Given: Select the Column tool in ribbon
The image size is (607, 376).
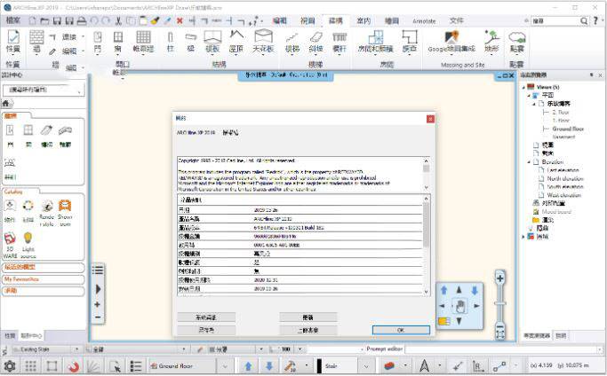Looking at the screenshot, I should 171,42.
